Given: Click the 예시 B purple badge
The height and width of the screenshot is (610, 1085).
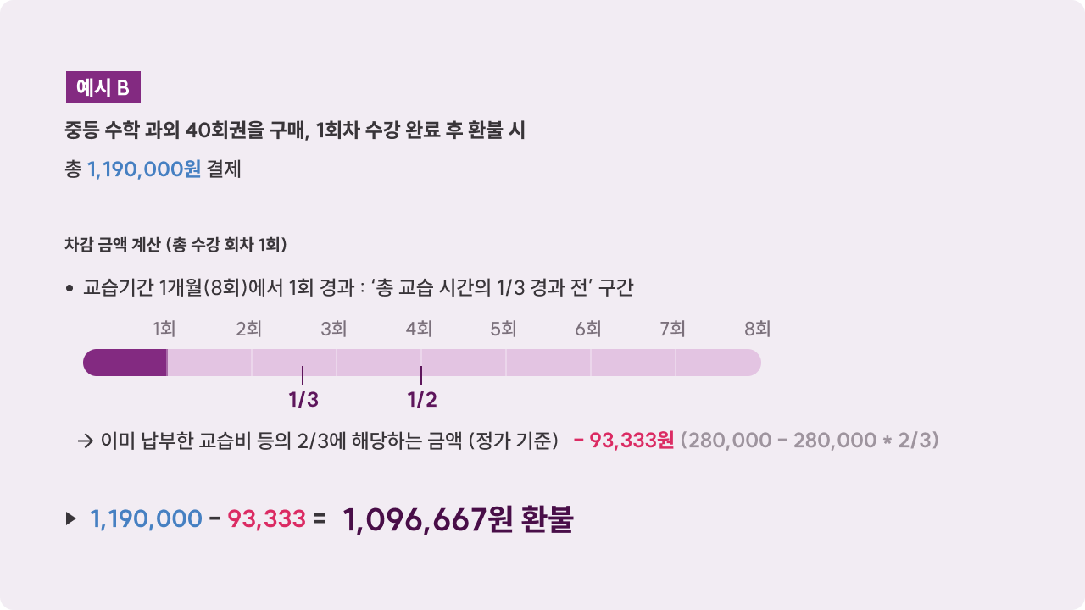Looking at the screenshot, I should 103,87.
